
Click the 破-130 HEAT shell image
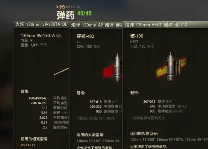click(170, 67)
